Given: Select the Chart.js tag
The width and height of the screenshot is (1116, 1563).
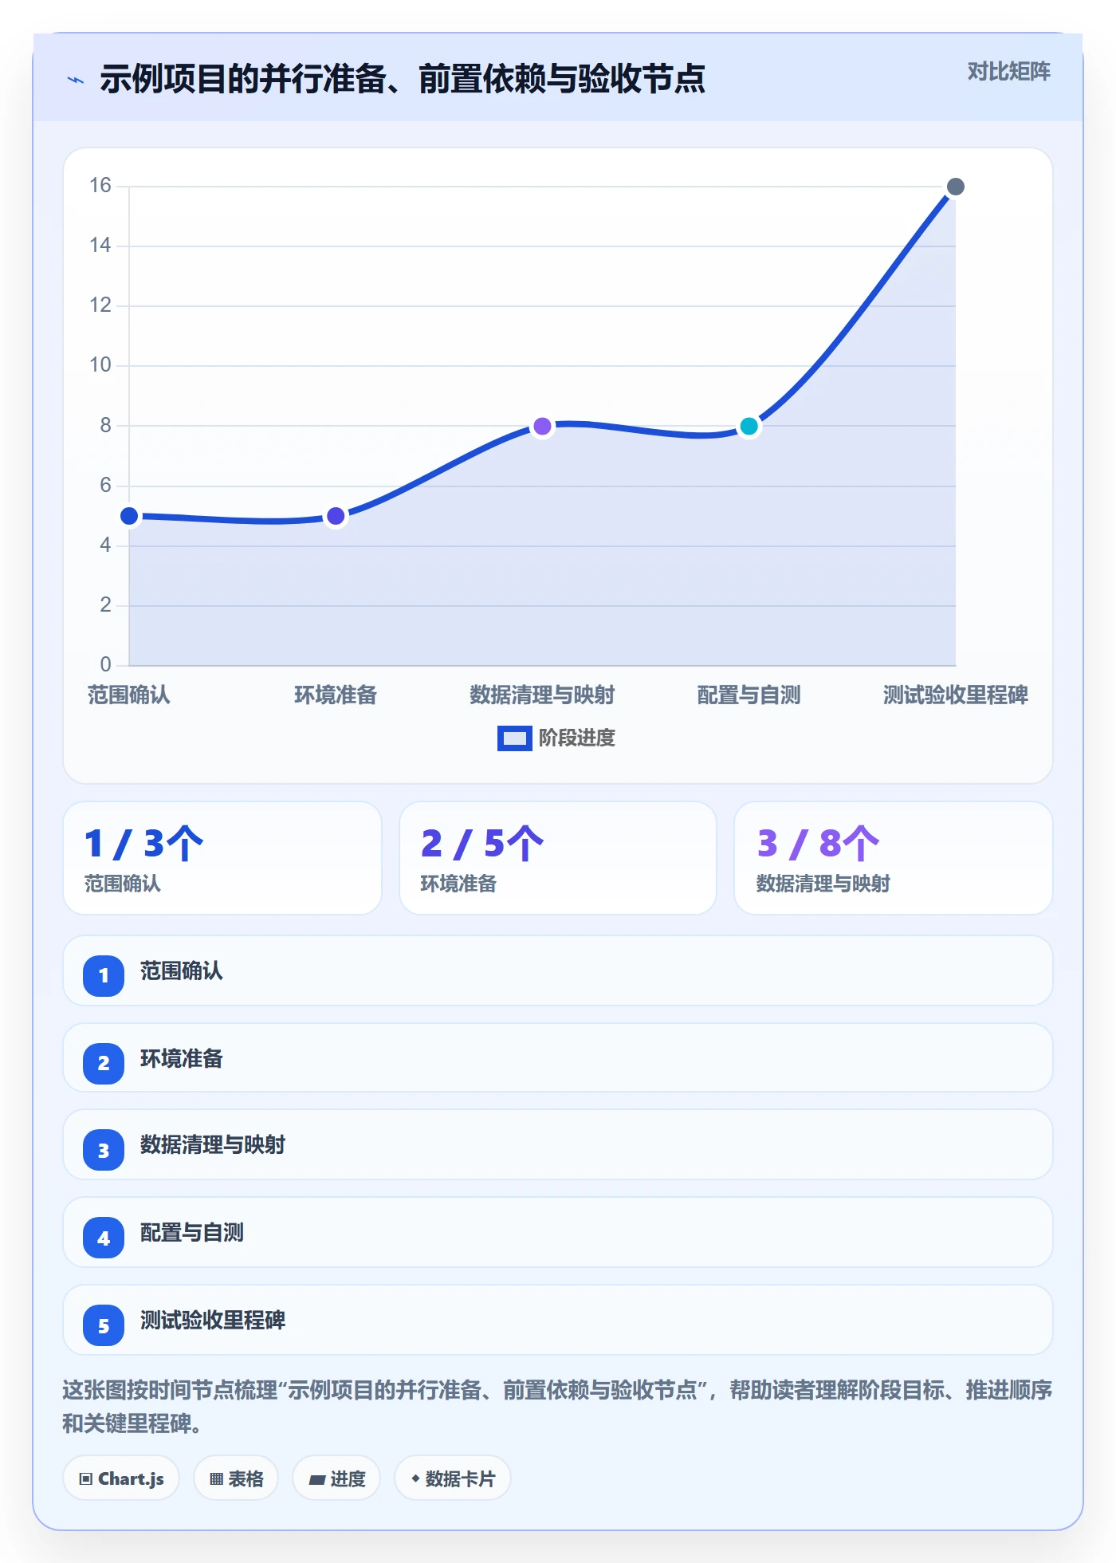Looking at the screenshot, I should tap(121, 1478).
